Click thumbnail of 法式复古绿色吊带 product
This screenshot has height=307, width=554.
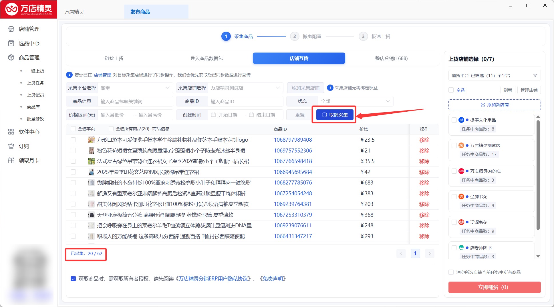[91, 161]
